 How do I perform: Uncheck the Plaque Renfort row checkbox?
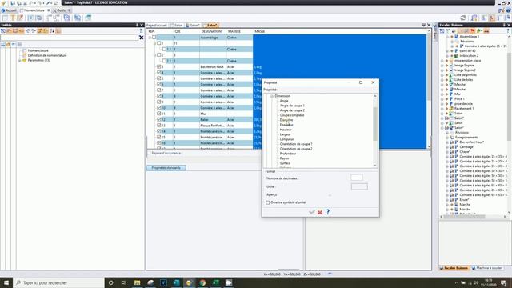coord(158,126)
